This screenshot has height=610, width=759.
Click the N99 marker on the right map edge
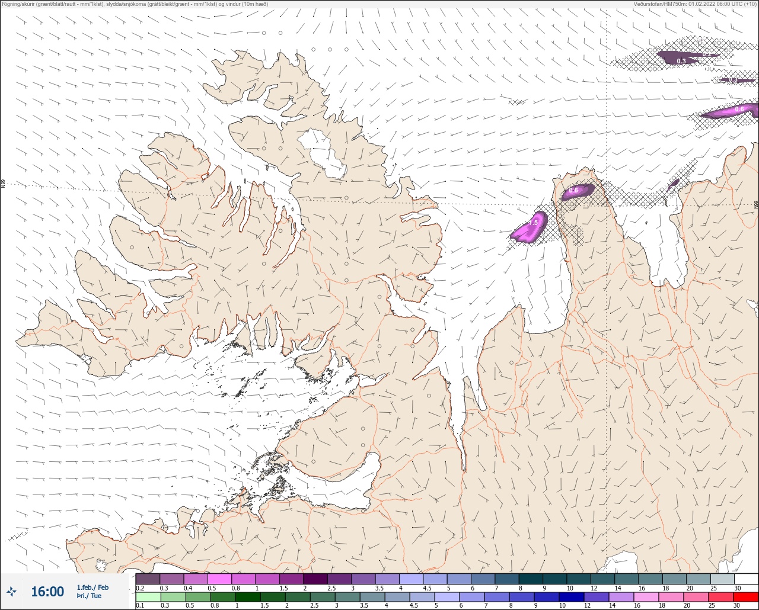pyautogui.click(x=756, y=204)
